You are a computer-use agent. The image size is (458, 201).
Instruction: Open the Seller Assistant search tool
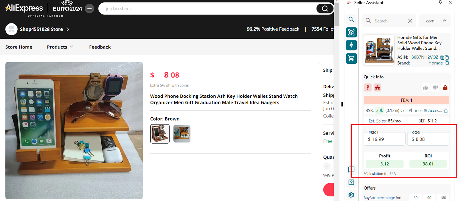351,20
